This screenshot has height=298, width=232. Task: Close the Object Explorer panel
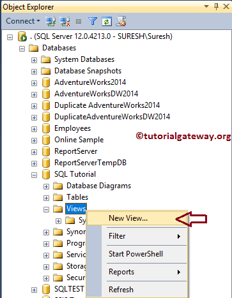point(226,6)
